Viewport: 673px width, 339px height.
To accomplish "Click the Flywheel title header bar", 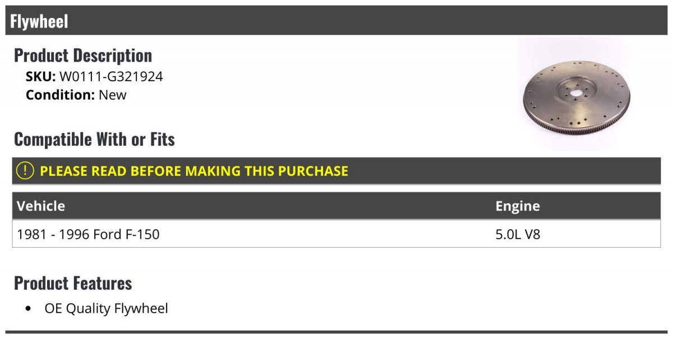I will click(x=336, y=21).
